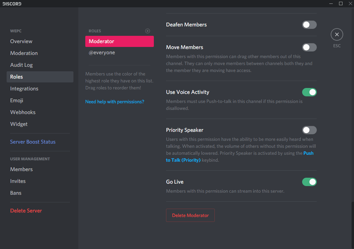Viewport: 354px width, 249px height.
Task: Turn off the Go Live permission
Action: coord(309,182)
